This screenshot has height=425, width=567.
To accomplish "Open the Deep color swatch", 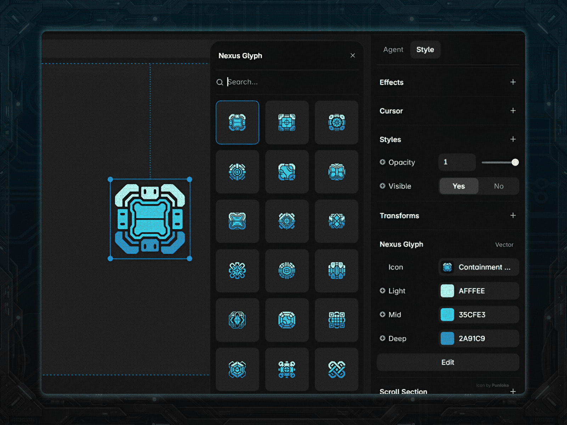I will (447, 338).
